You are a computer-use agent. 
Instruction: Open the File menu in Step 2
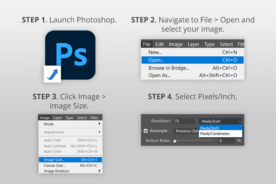click(x=147, y=44)
